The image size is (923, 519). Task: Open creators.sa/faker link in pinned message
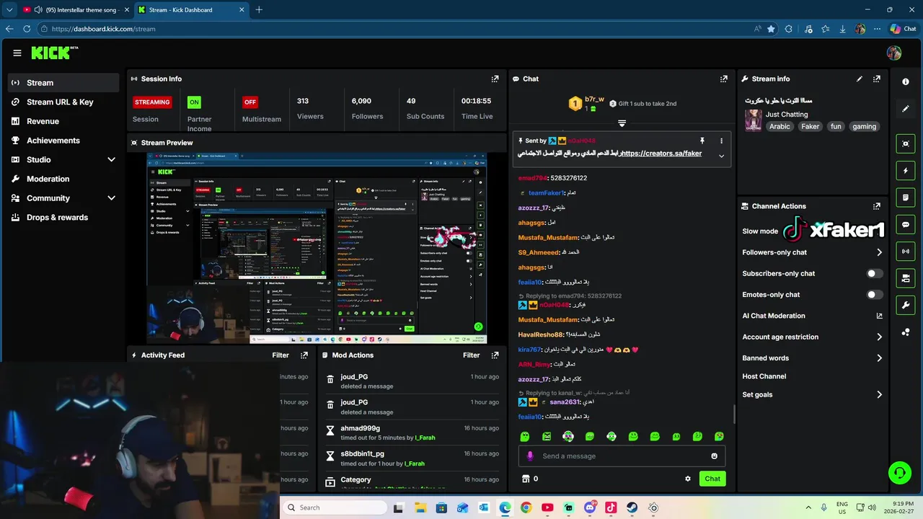coord(661,154)
